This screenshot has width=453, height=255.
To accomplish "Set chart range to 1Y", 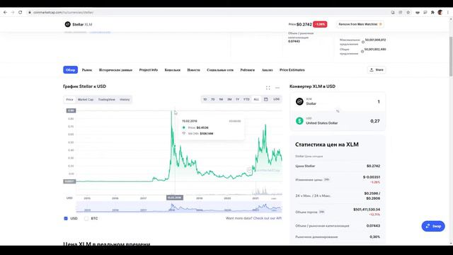I will pyautogui.click(x=238, y=99).
